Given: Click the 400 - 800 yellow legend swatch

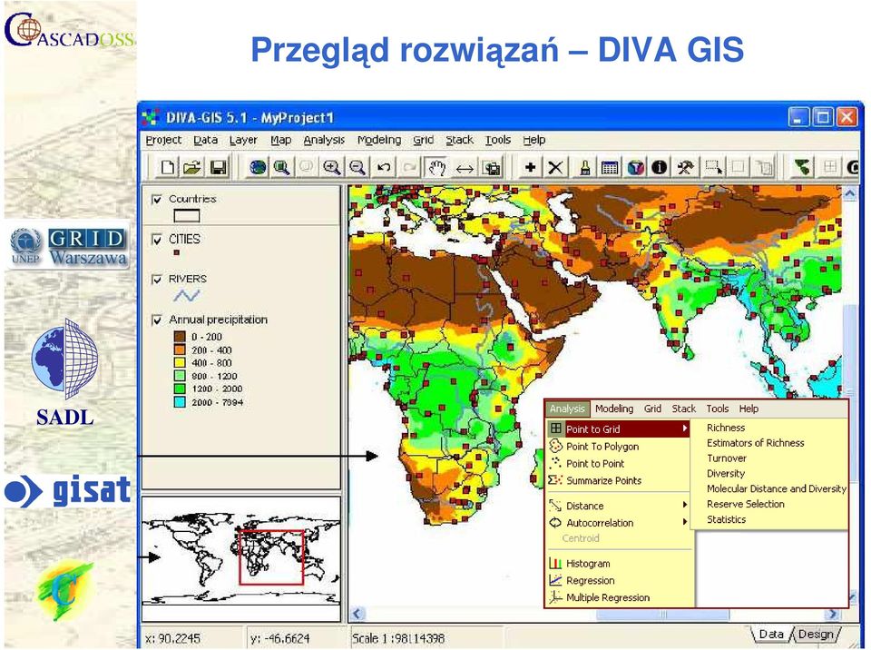Looking at the screenshot, I should [180, 362].
